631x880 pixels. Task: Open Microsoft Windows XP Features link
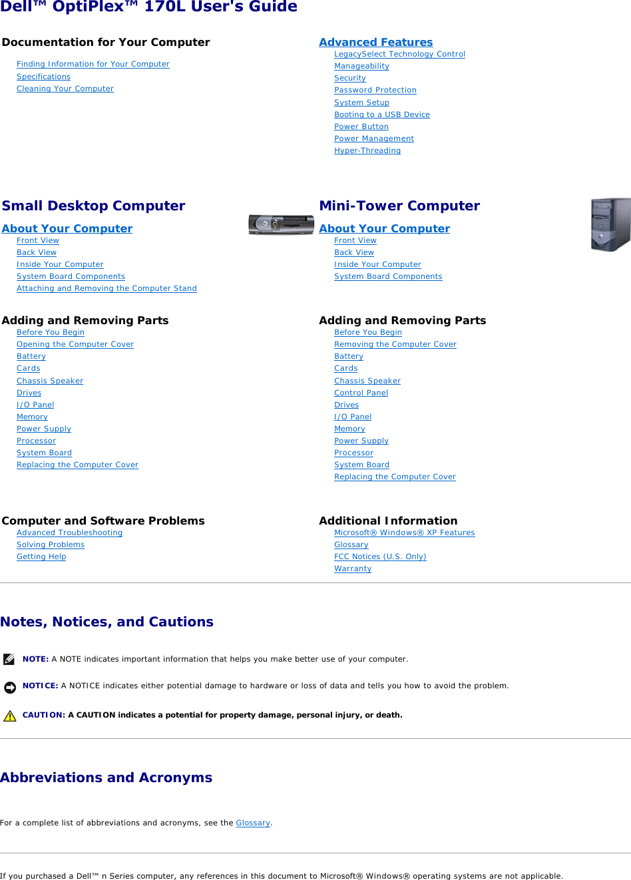[405, 533]
